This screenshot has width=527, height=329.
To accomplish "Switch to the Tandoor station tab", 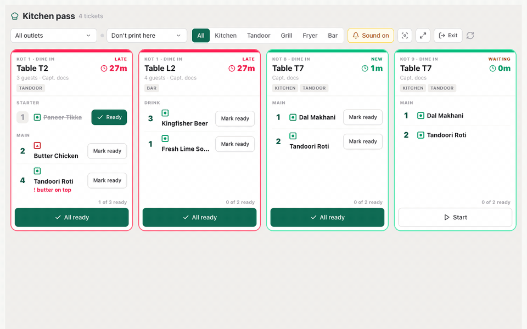I will point(259,36).
